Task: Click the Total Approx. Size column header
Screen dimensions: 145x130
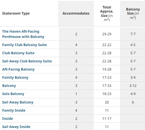Action: [x=107, y=13]
